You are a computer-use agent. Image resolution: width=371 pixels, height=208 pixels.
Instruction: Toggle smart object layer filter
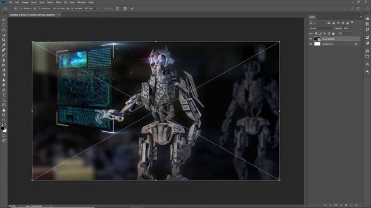tap(348, 23)
